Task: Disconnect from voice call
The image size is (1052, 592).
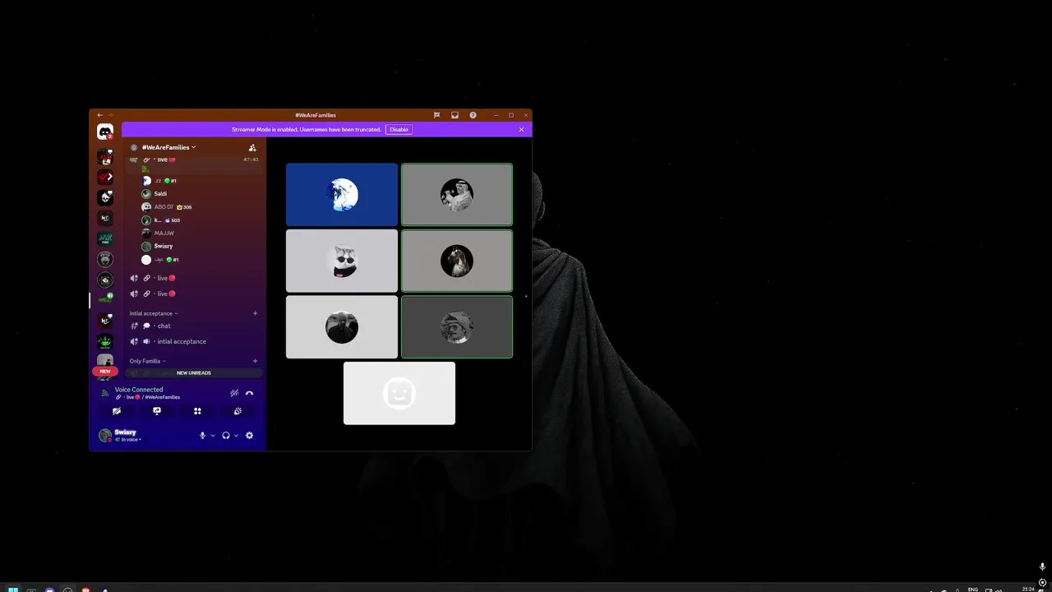Action: click(x=249, y=393)
